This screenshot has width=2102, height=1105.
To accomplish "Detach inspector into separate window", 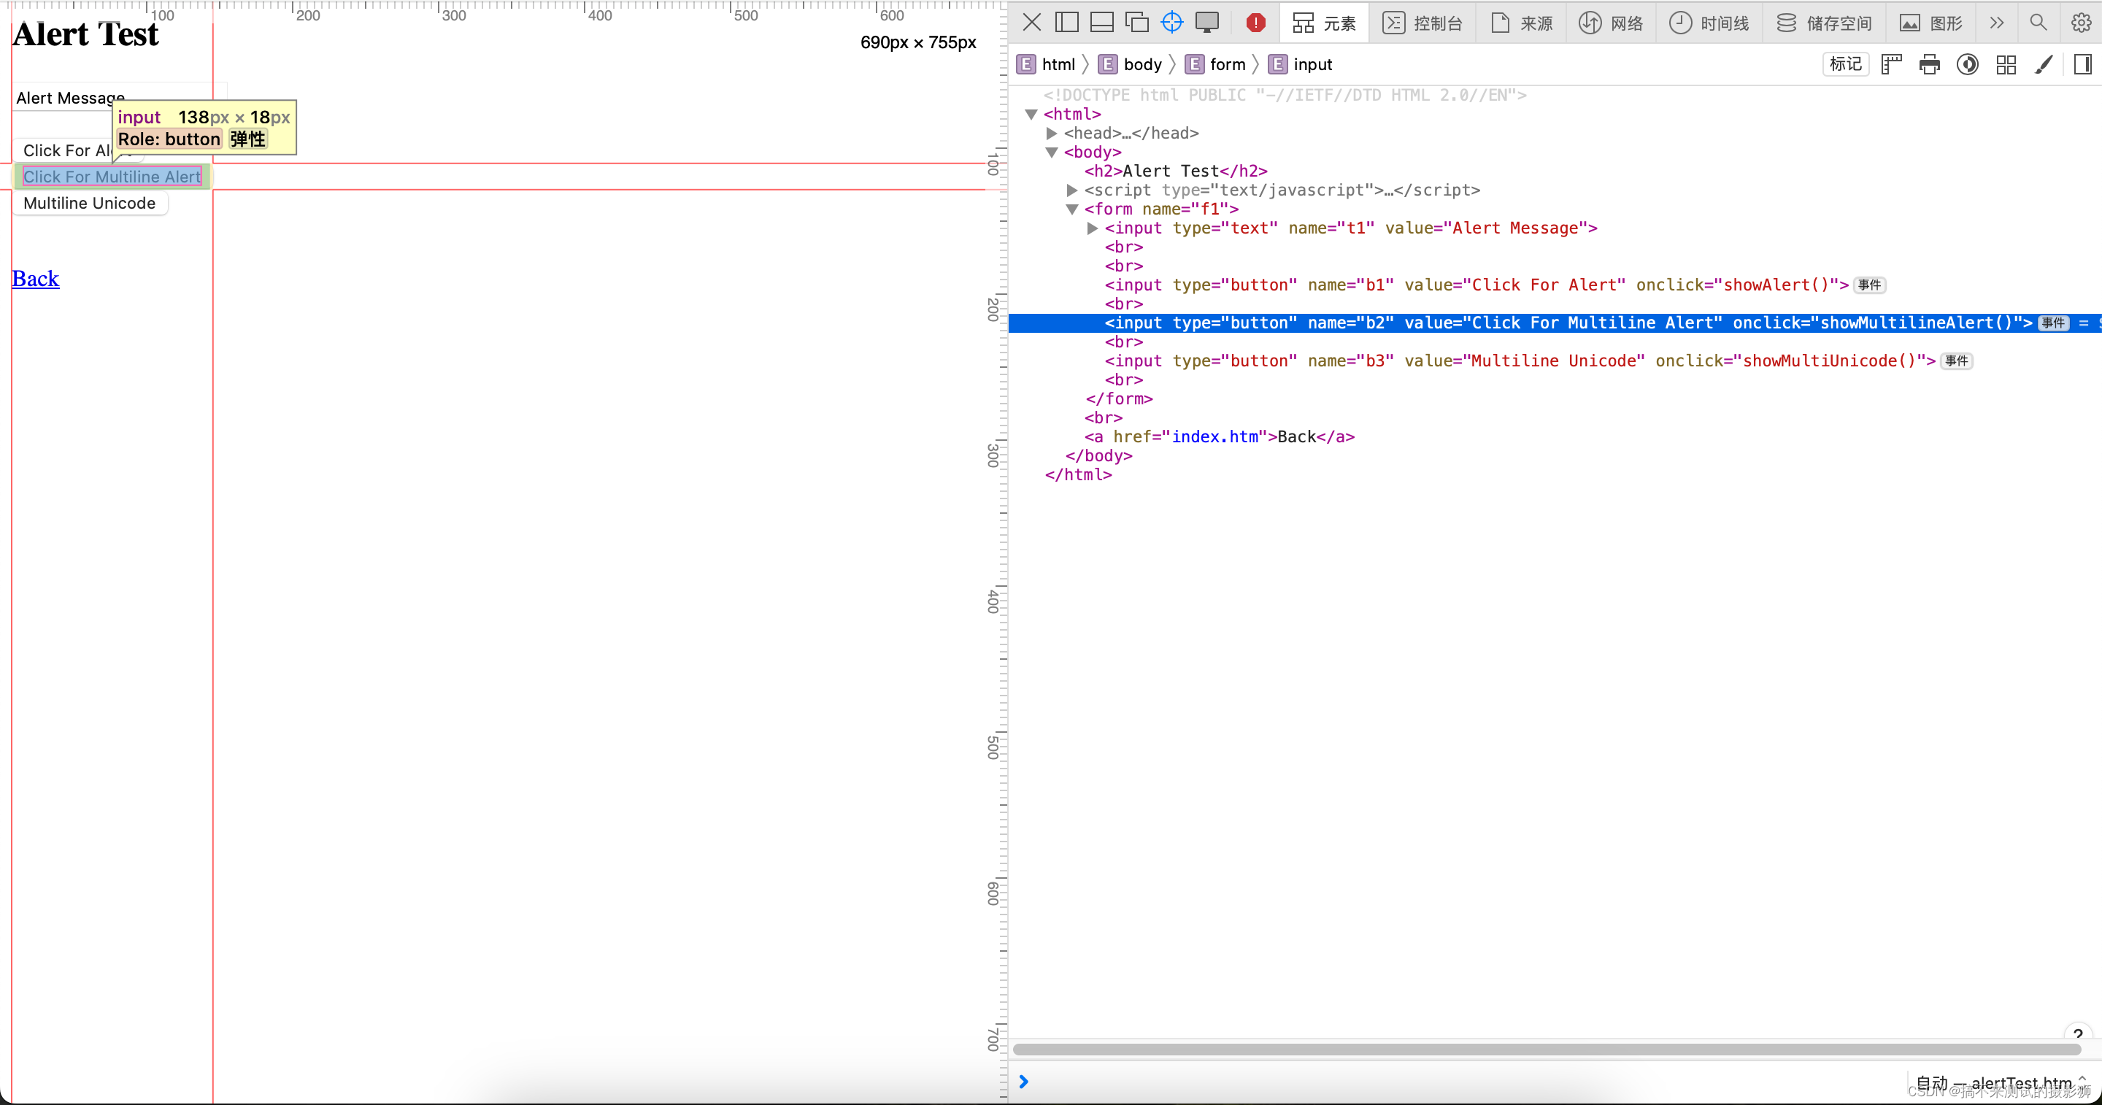I will tap(1136, 22).
